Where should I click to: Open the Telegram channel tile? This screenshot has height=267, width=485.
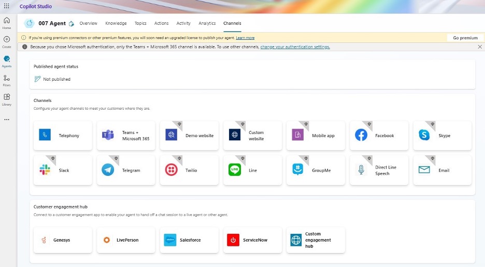click(x=126, y=170)
